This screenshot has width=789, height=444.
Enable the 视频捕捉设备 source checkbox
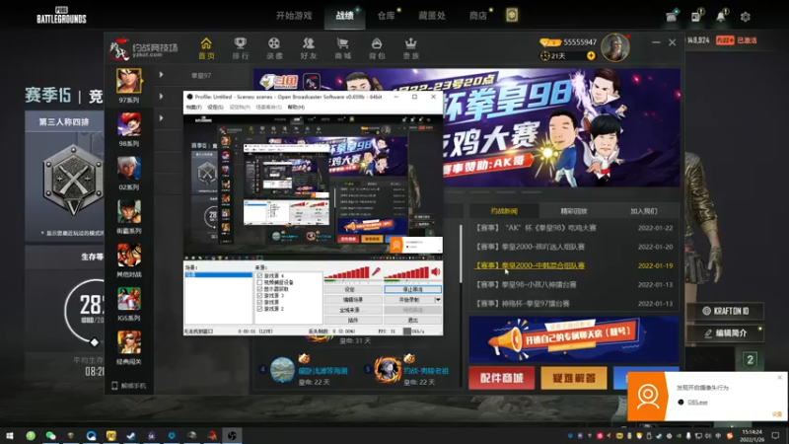click(259, 282)
